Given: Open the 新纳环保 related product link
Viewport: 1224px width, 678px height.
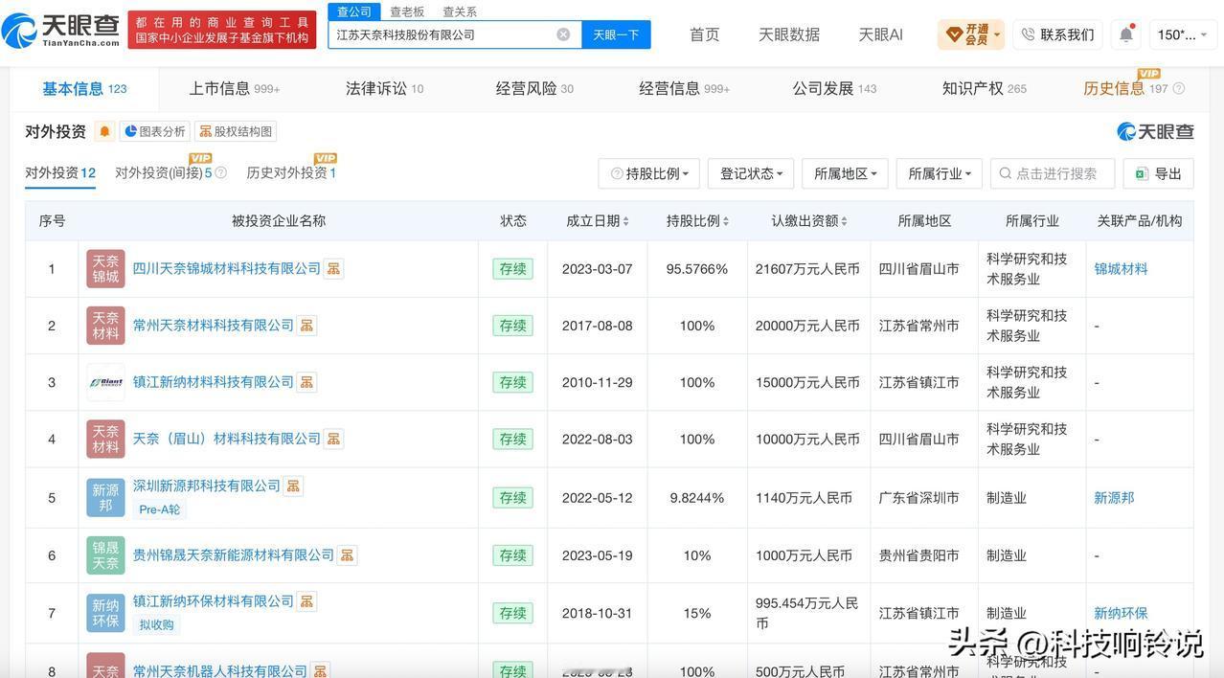Looking at the screenshot, I should click(x=1121, y=613).
